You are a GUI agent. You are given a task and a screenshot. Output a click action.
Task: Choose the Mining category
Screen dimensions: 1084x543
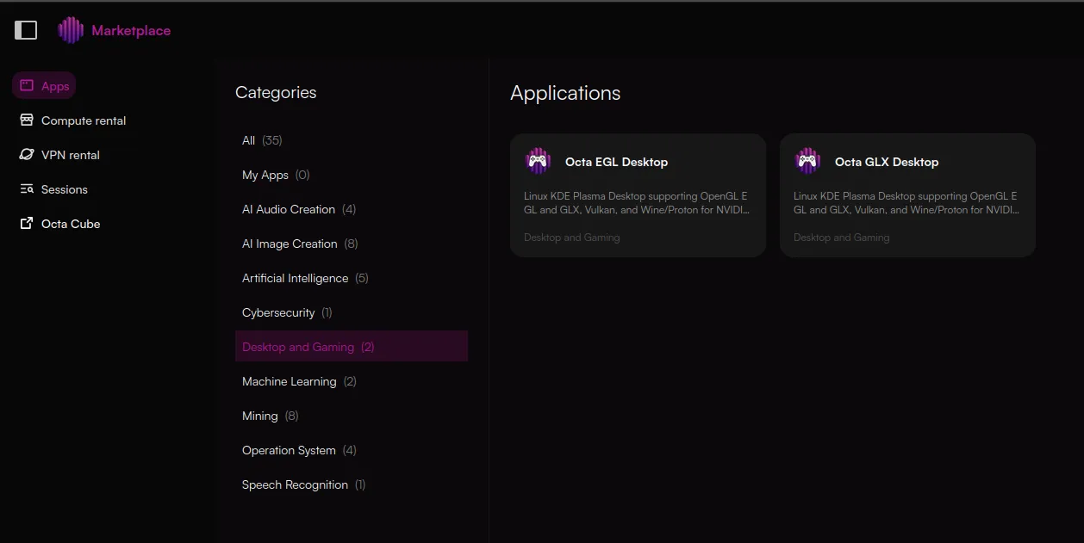[x=352, y=416]
